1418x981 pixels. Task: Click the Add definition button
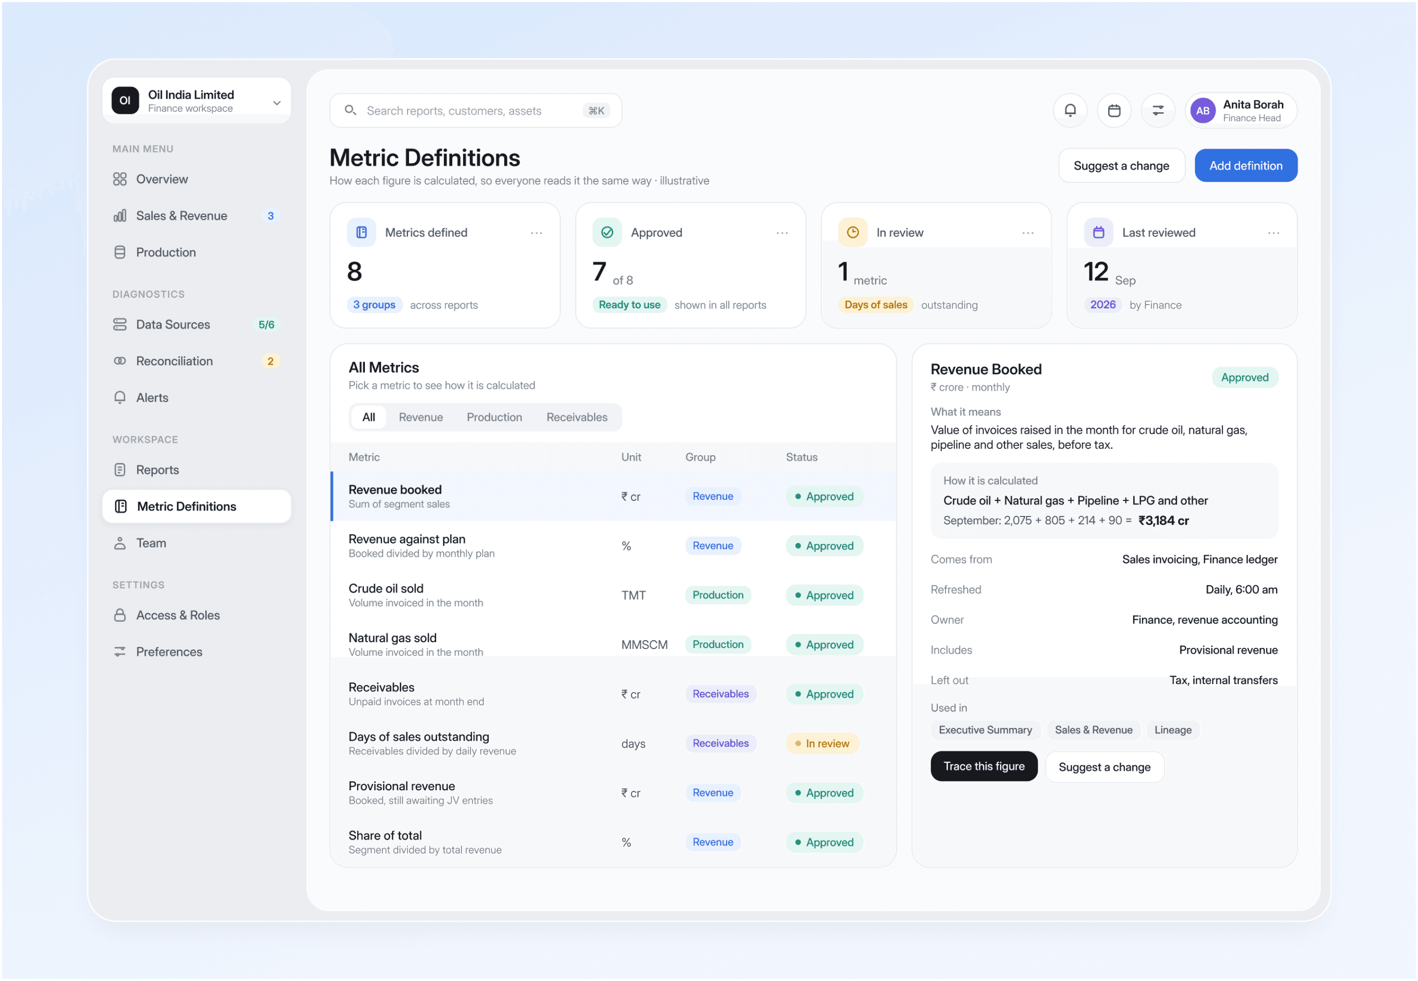click(1246, 165)
